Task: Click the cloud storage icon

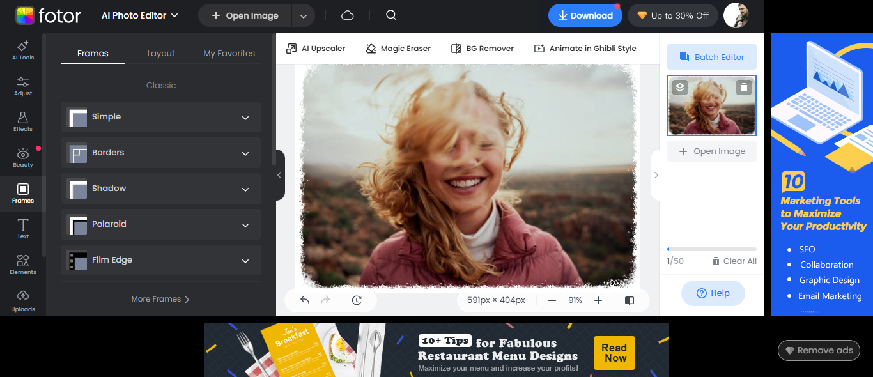Action: 348,15
